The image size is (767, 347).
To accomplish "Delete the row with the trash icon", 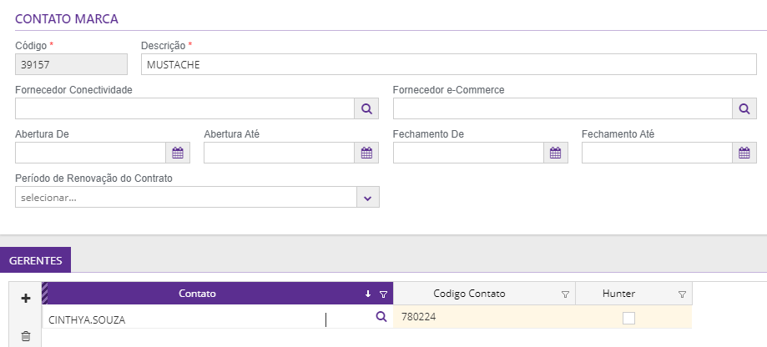I will click(x=25, y=336).
